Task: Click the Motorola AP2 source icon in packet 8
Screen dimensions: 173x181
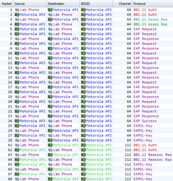Action: click(x=17, y=43)
